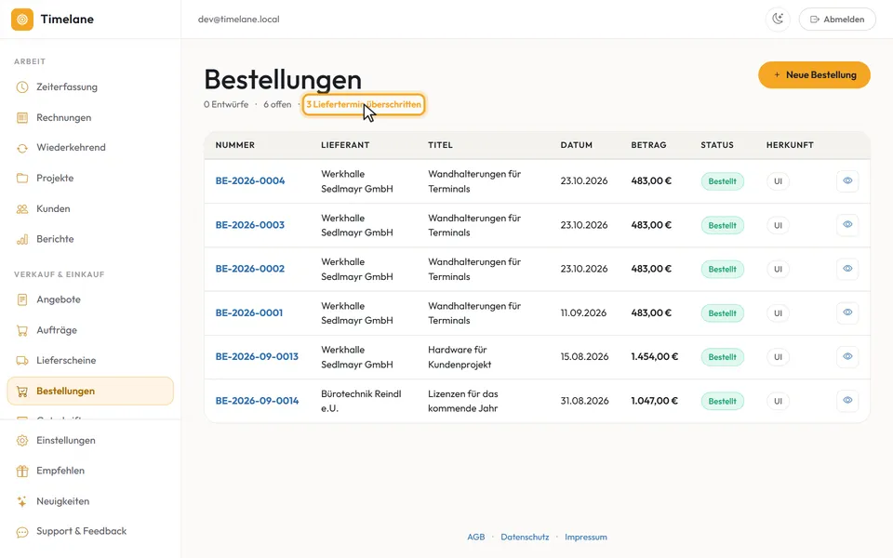Click Lizenzen für das kommende Jahr title
This screenshot has width=893, height=558.
463,401
